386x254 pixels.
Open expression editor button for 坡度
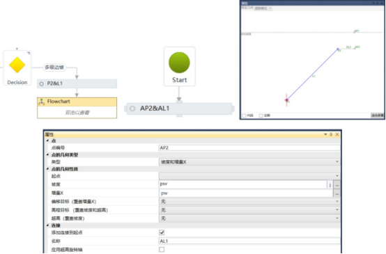coord(337,184)
